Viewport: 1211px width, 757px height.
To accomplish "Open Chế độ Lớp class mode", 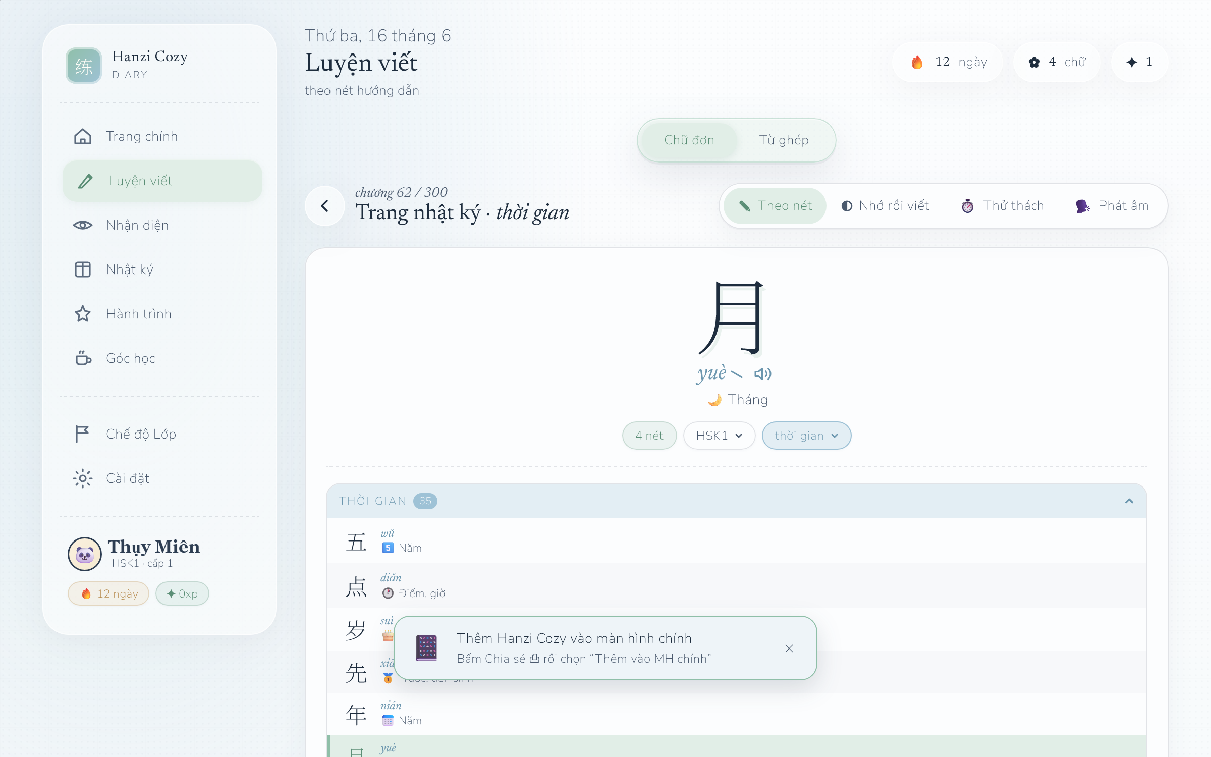I will (x=162, y=434).
